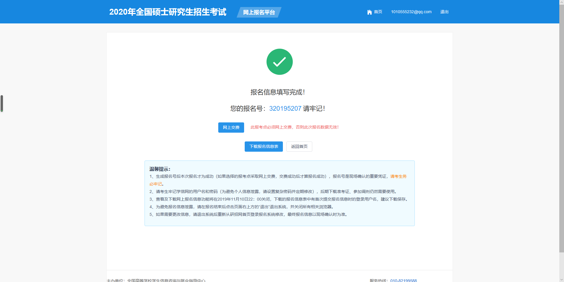Select the registration number 320195207
The image size is (564, 282).
click(x=285, y=109)
